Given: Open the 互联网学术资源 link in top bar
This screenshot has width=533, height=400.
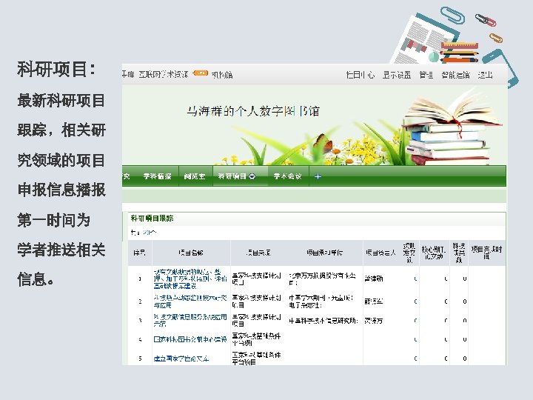Looking at the screenshot, I should click(x=164, y=75).
